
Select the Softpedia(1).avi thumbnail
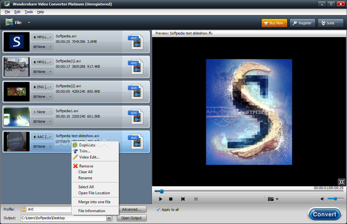[x=17, y=67]
